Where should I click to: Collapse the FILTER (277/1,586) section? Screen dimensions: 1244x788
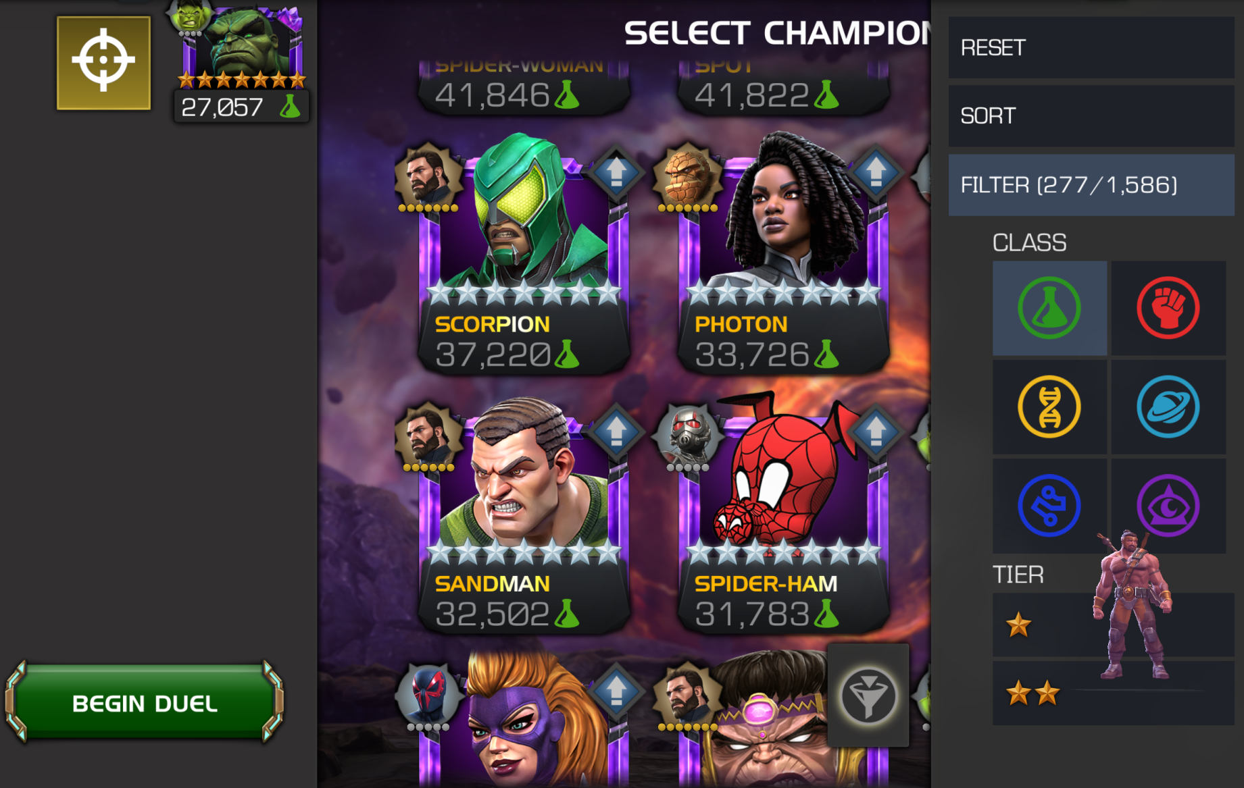click(1091, 185)
